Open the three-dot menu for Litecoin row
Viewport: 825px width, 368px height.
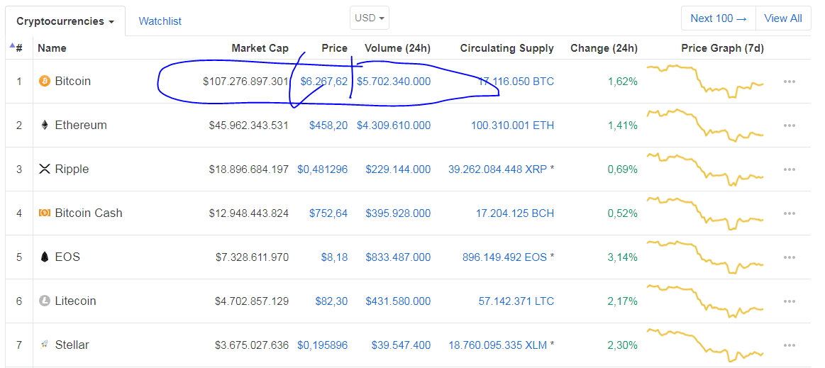click(790, 302)
